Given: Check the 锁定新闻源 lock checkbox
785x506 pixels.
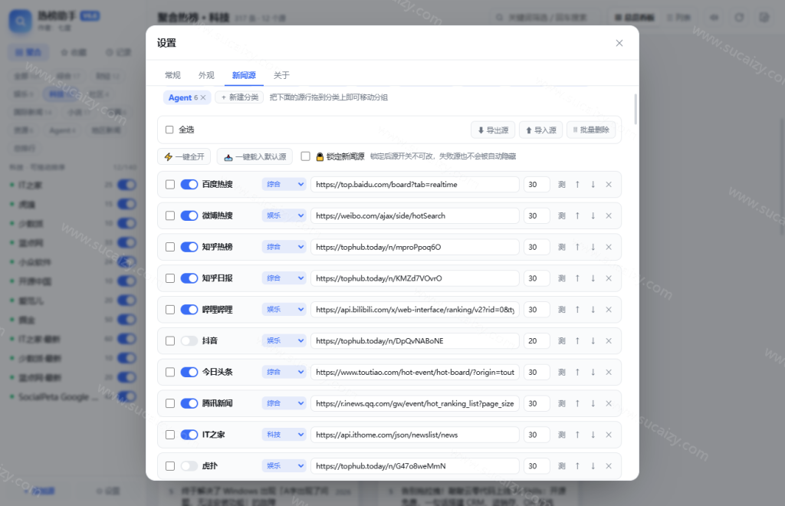Looking at the screenshot, I should [305, 156].
